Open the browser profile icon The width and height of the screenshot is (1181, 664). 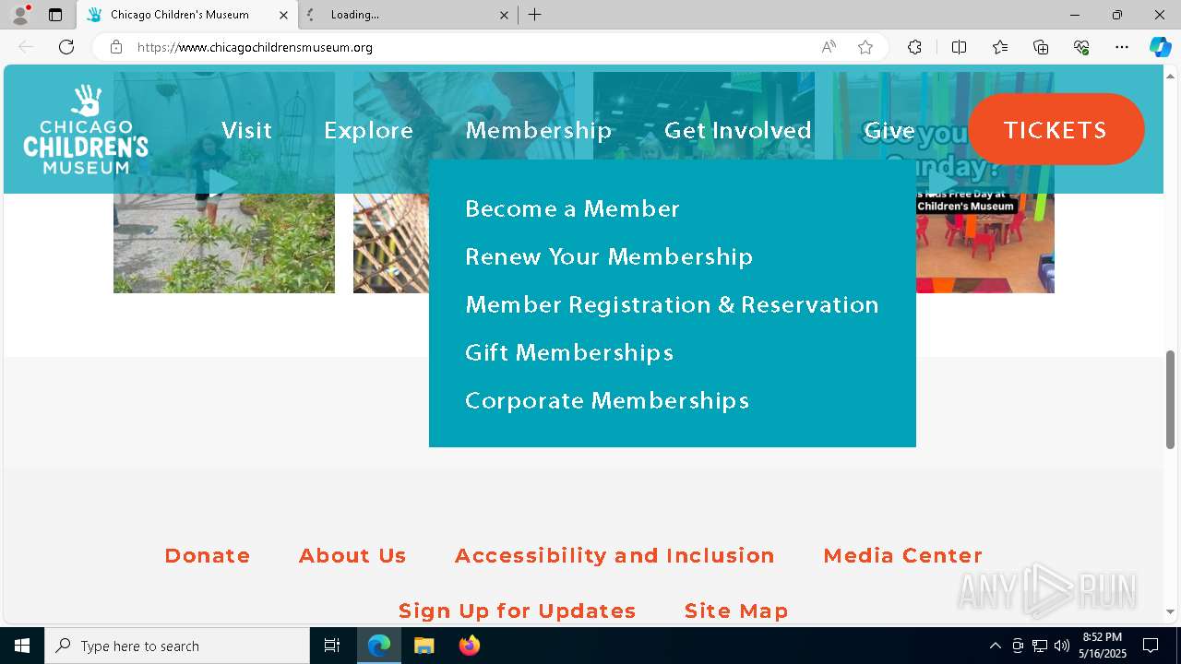point(20,15)
